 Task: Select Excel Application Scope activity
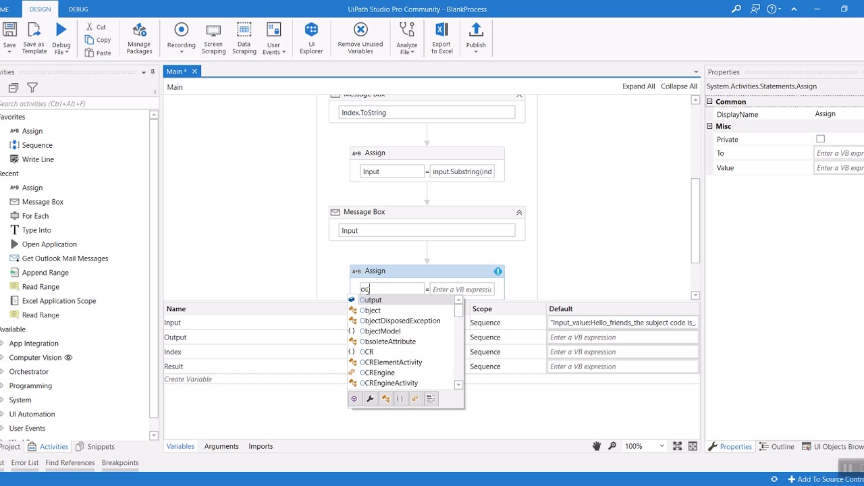[x=59, y=301]
